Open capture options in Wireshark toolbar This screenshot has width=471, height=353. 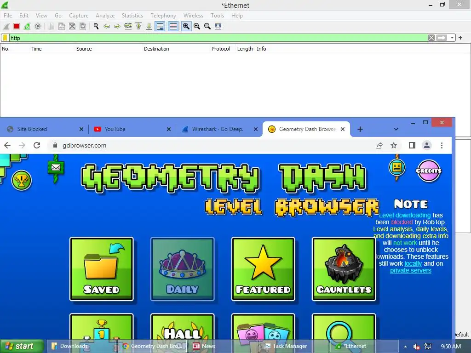38,26
